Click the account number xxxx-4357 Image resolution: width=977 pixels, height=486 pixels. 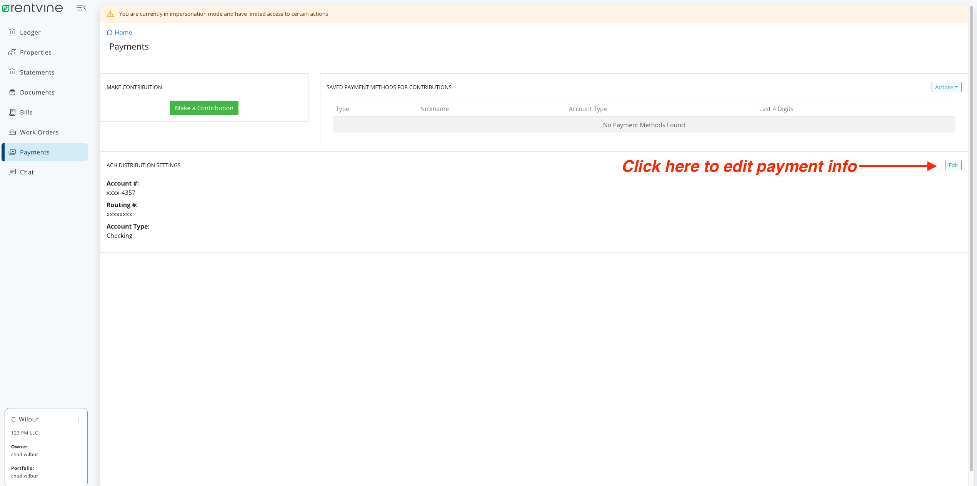click(x=121, y=192)
